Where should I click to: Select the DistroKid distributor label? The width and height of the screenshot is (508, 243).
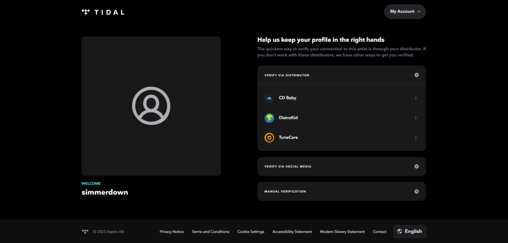click(x=288, y=118)
